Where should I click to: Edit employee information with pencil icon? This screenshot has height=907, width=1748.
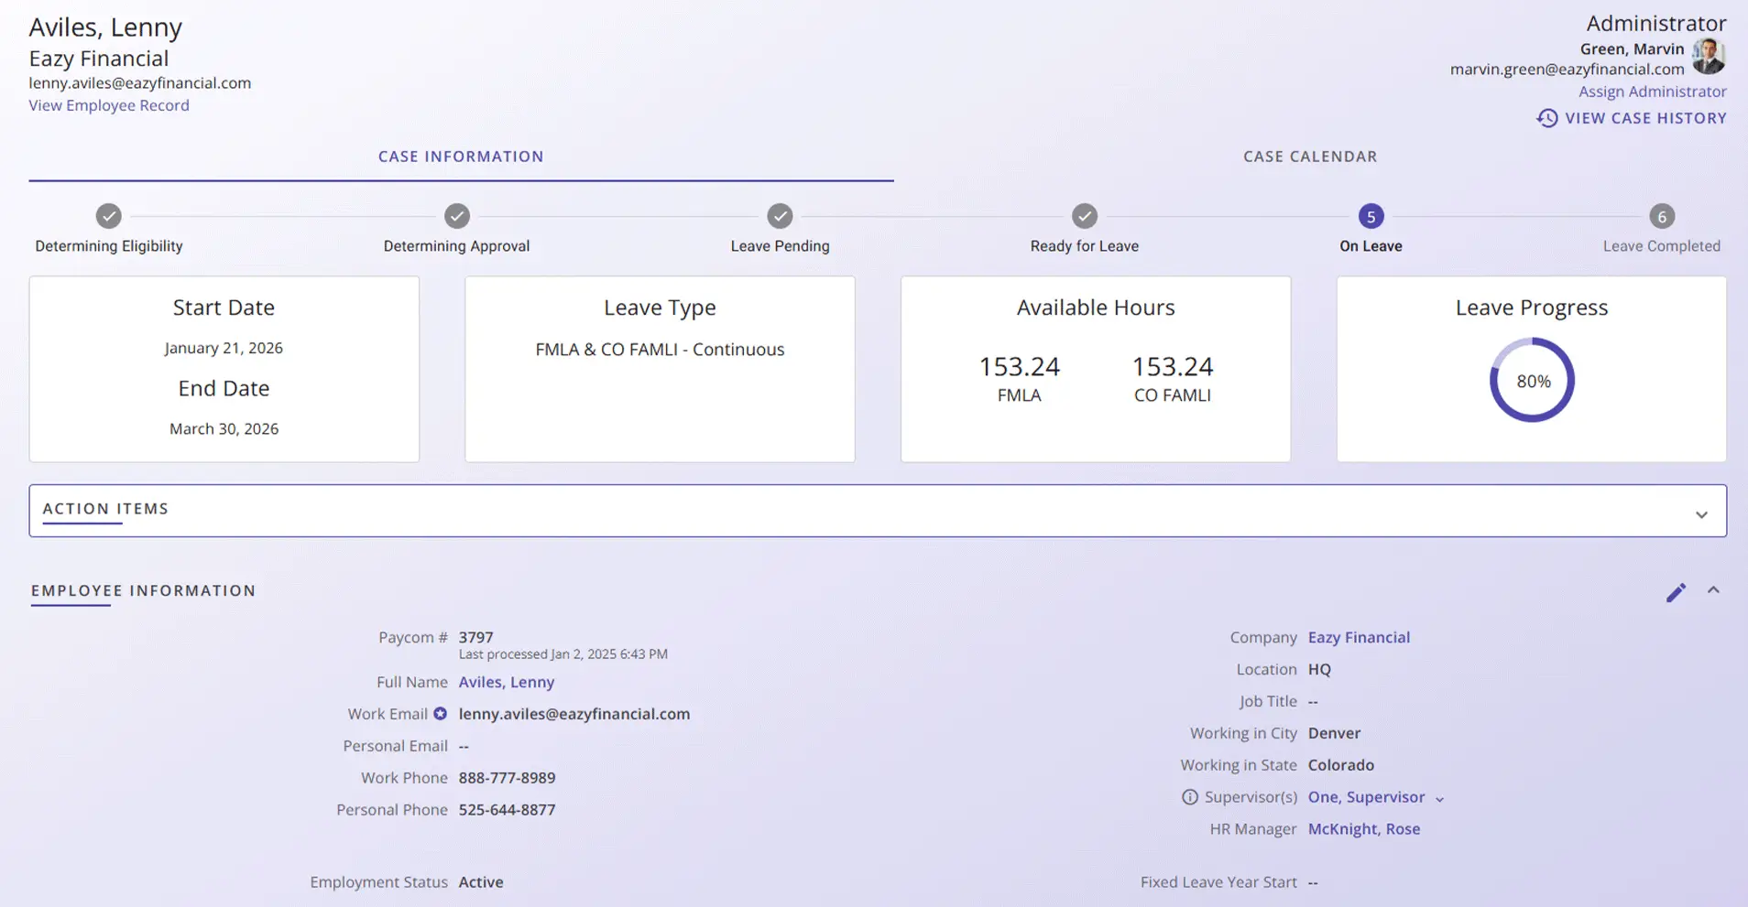click(x=1676, y=592)
